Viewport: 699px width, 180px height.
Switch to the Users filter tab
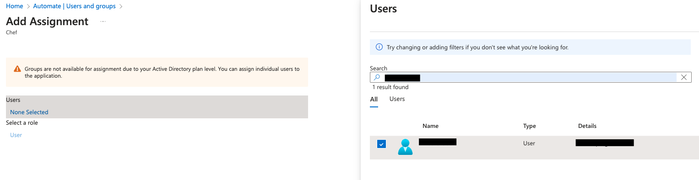[397, 99]
